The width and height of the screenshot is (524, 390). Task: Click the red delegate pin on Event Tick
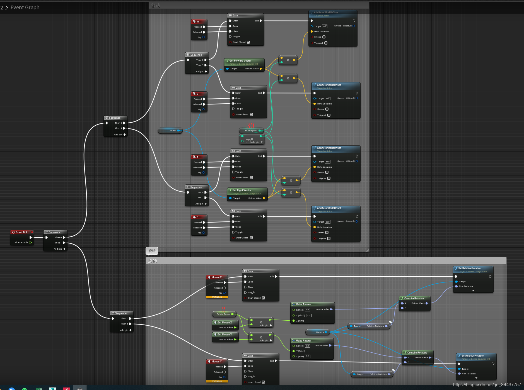pos(32,232)
